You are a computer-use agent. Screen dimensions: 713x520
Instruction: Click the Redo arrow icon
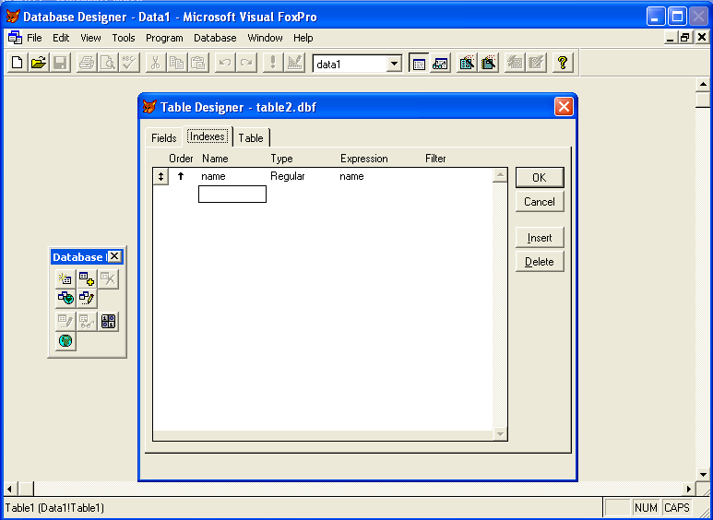point(246,63)
